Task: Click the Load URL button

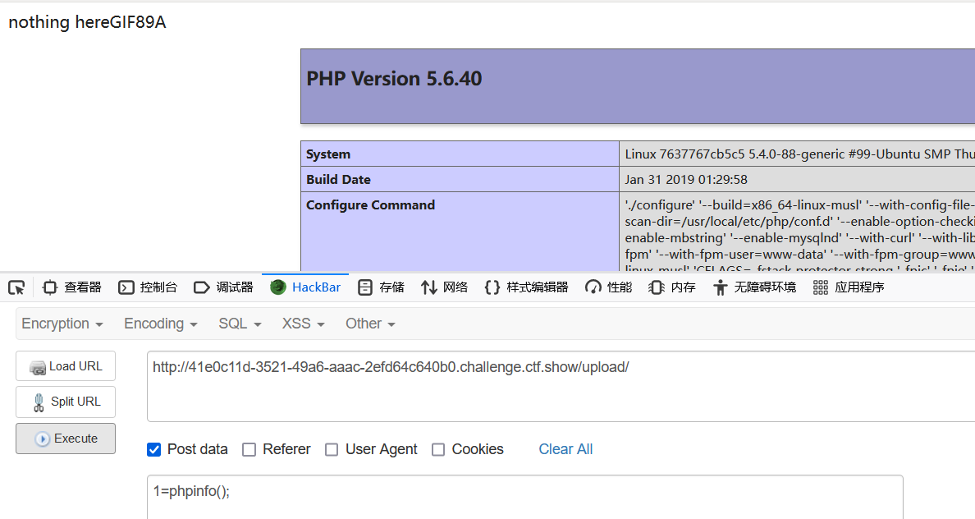Action: 66,366
